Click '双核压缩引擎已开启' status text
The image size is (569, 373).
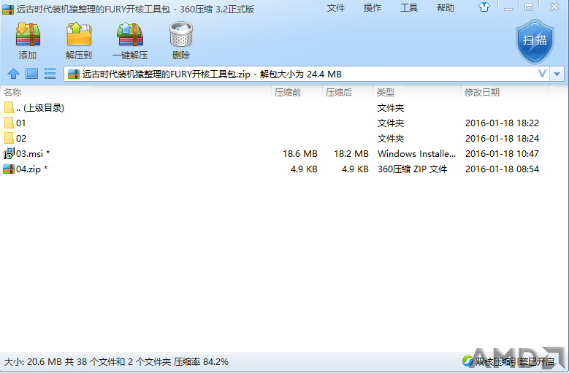(x=514, y=361)
